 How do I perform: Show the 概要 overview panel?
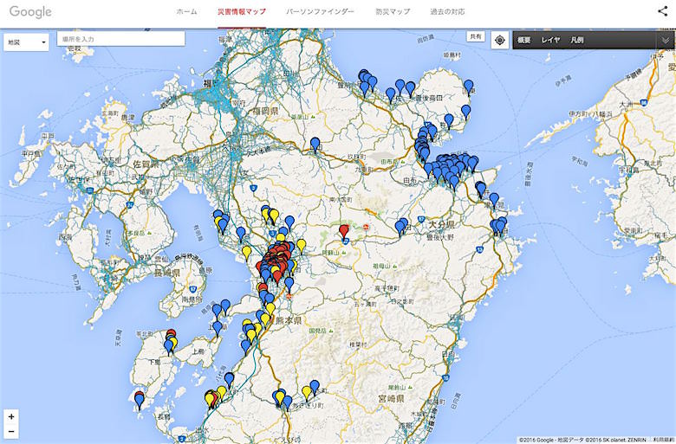pos(524,40)
